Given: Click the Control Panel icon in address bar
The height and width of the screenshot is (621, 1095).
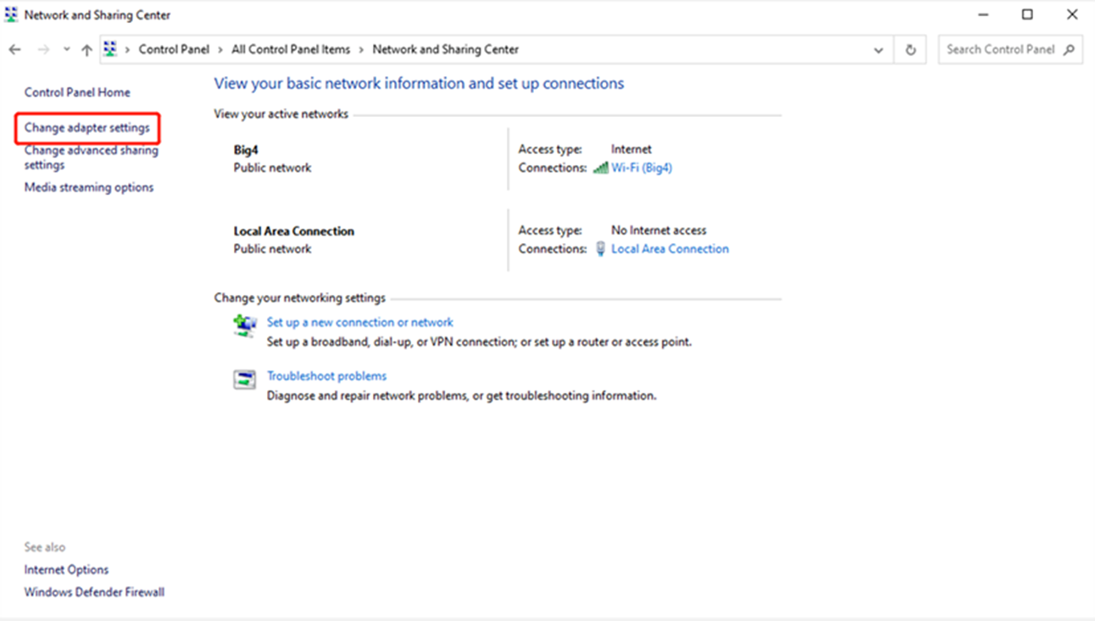Looking at the screenshot, I should 110,50.
